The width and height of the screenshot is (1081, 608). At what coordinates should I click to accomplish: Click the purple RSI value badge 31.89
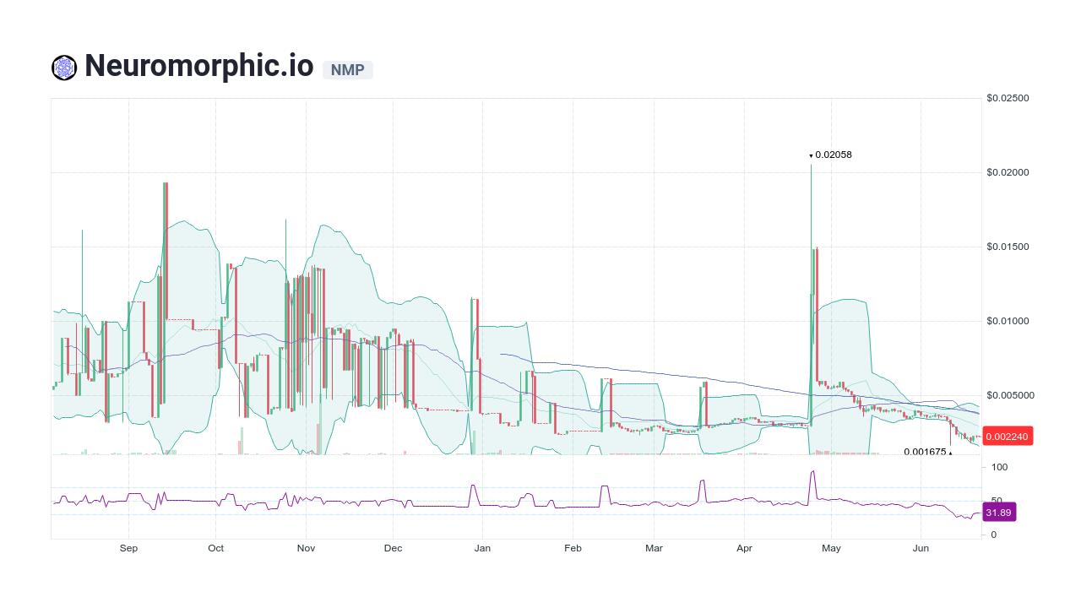999,512
